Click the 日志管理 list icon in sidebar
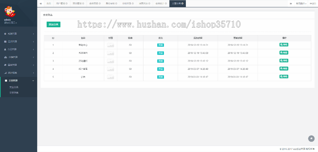The image size is (318, 152). coord(5,41)
